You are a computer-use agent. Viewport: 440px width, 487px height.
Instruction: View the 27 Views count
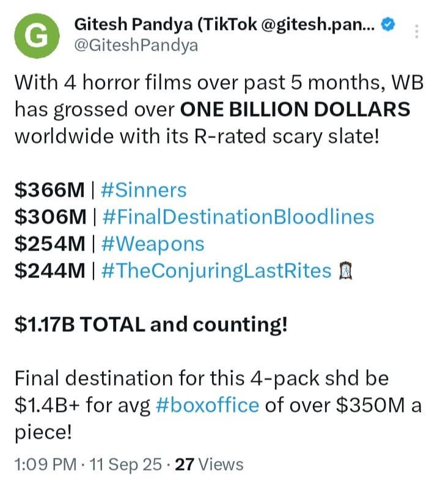(x=209, y=464)
